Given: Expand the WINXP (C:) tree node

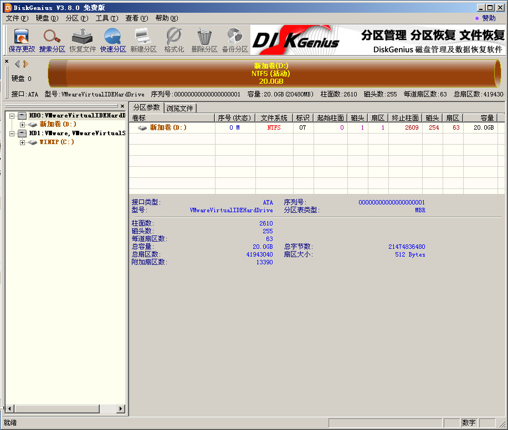Looking at the screenshot, I should pos(22,142).
